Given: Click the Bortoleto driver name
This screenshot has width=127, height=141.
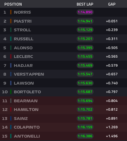Looking at the screenshot, I should coord(28,92).
